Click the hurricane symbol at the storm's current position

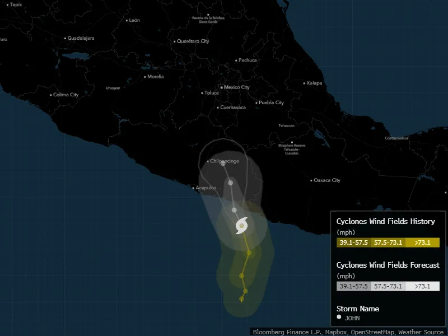(x=242, y=226)
